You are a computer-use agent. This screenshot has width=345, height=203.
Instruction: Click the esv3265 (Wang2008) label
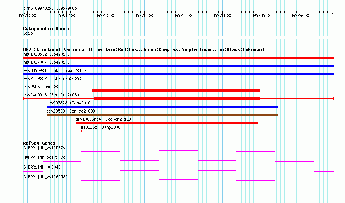(102, 127)
